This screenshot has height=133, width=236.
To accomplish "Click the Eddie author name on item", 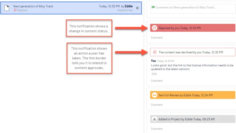I will tap(129, 6).
